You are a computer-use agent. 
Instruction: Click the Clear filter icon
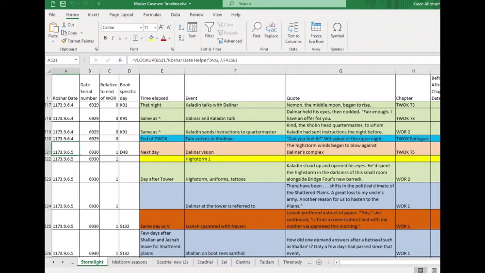coord(220,25)
